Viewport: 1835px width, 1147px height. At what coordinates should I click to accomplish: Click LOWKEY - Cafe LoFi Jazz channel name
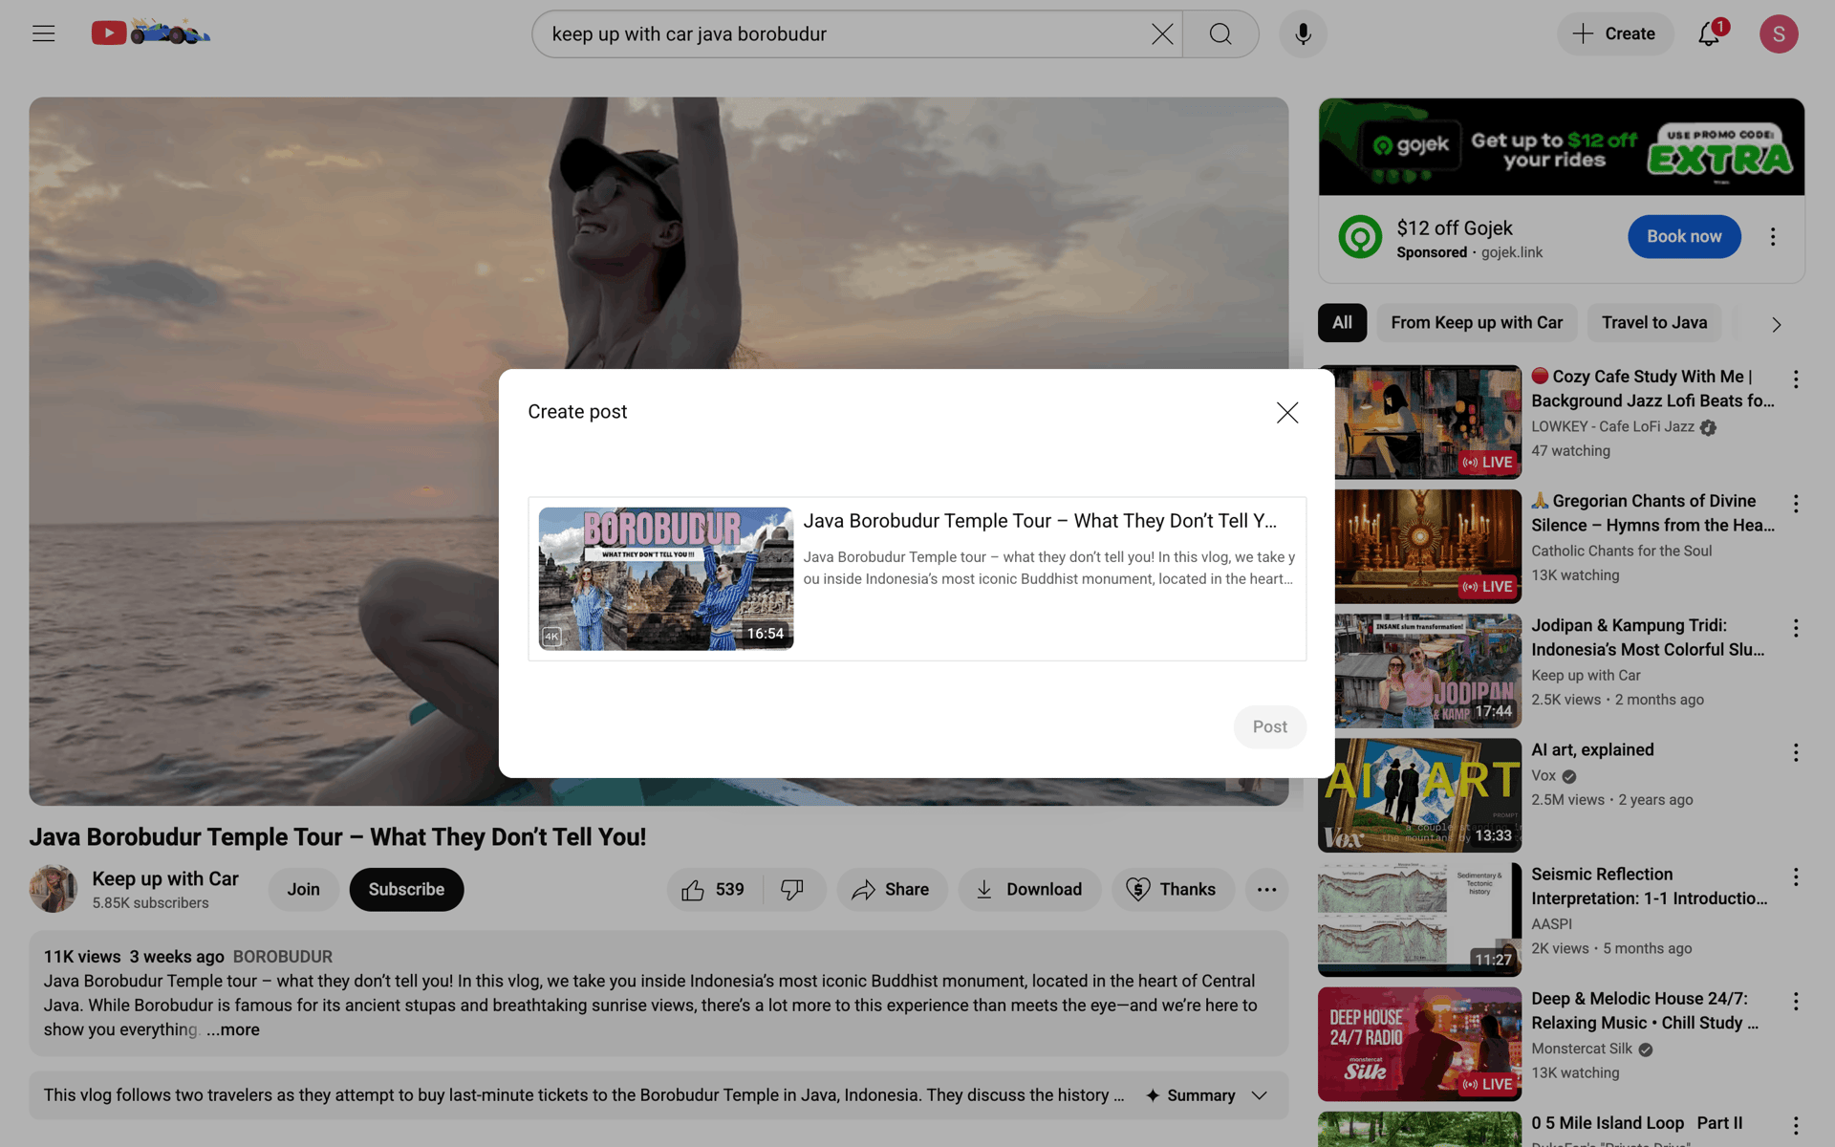pos(1612,426)
